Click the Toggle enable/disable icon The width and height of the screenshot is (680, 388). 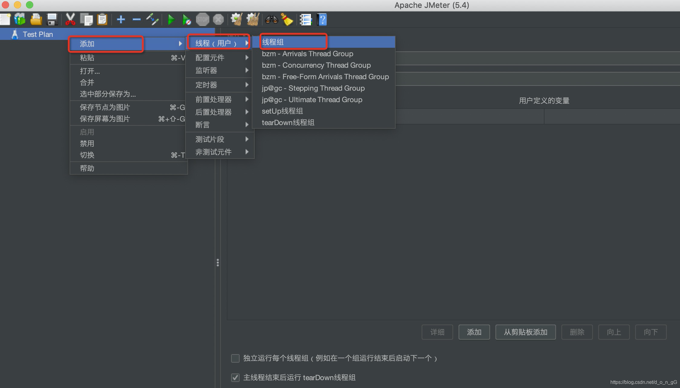pos(152,20)
